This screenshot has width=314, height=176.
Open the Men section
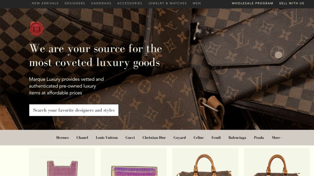click(197, 3)
